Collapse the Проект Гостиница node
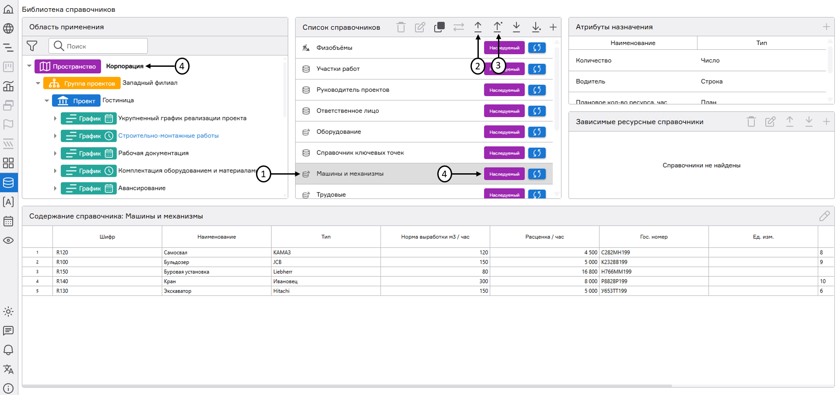The image size is (837, 395). pyautogui.click(x=47, y=101)
